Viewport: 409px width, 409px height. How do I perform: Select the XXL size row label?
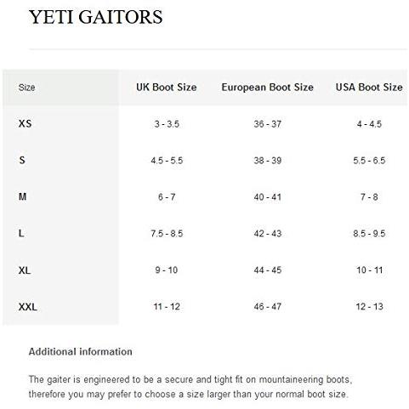(28, 307)
